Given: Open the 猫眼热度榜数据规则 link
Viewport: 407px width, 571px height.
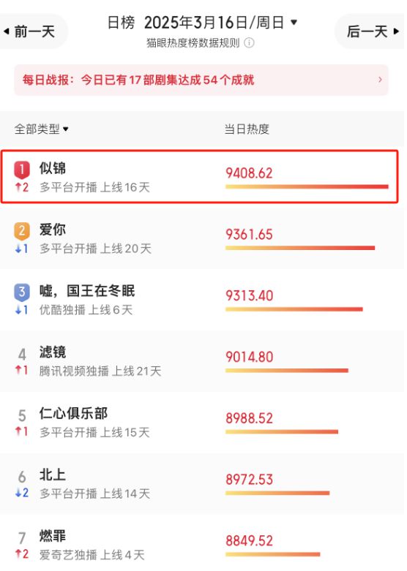Looking at the screenshot, I should pyautogui.click(x=194, y=43).
